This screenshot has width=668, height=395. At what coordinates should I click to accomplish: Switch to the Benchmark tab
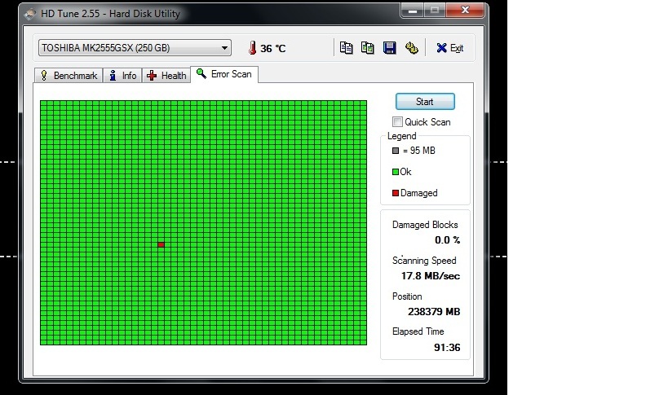[x=69, y=75]
